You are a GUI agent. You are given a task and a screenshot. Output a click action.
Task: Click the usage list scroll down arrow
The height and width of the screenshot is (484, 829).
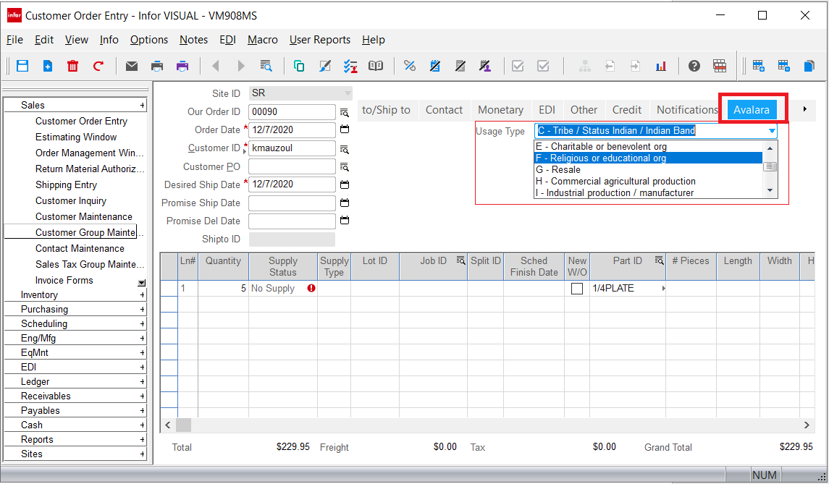(x=770, y=191)
